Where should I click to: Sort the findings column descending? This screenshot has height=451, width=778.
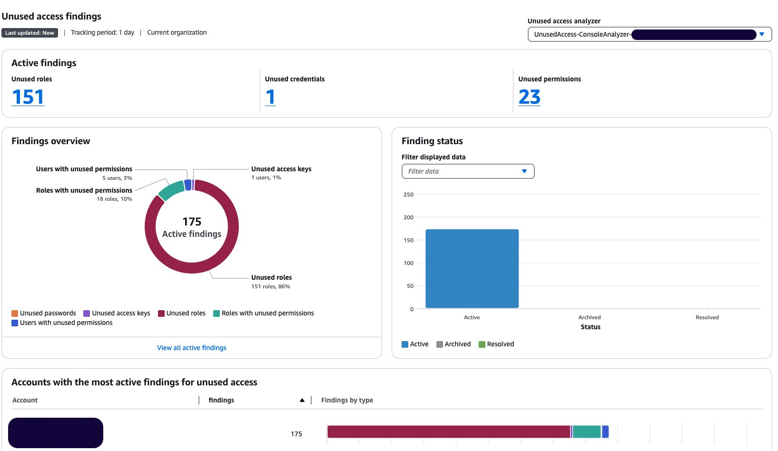[302, 400]
